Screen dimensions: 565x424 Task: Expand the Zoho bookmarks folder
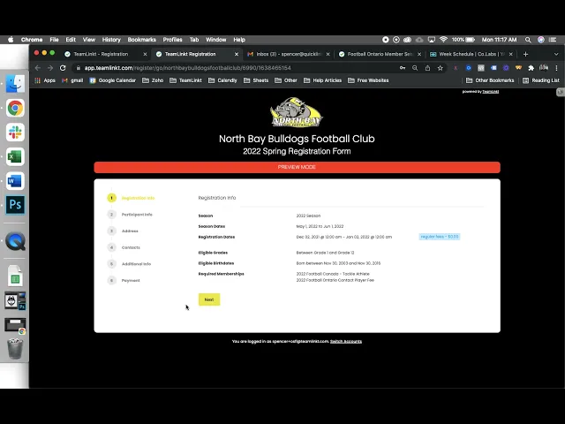point(153,80)
